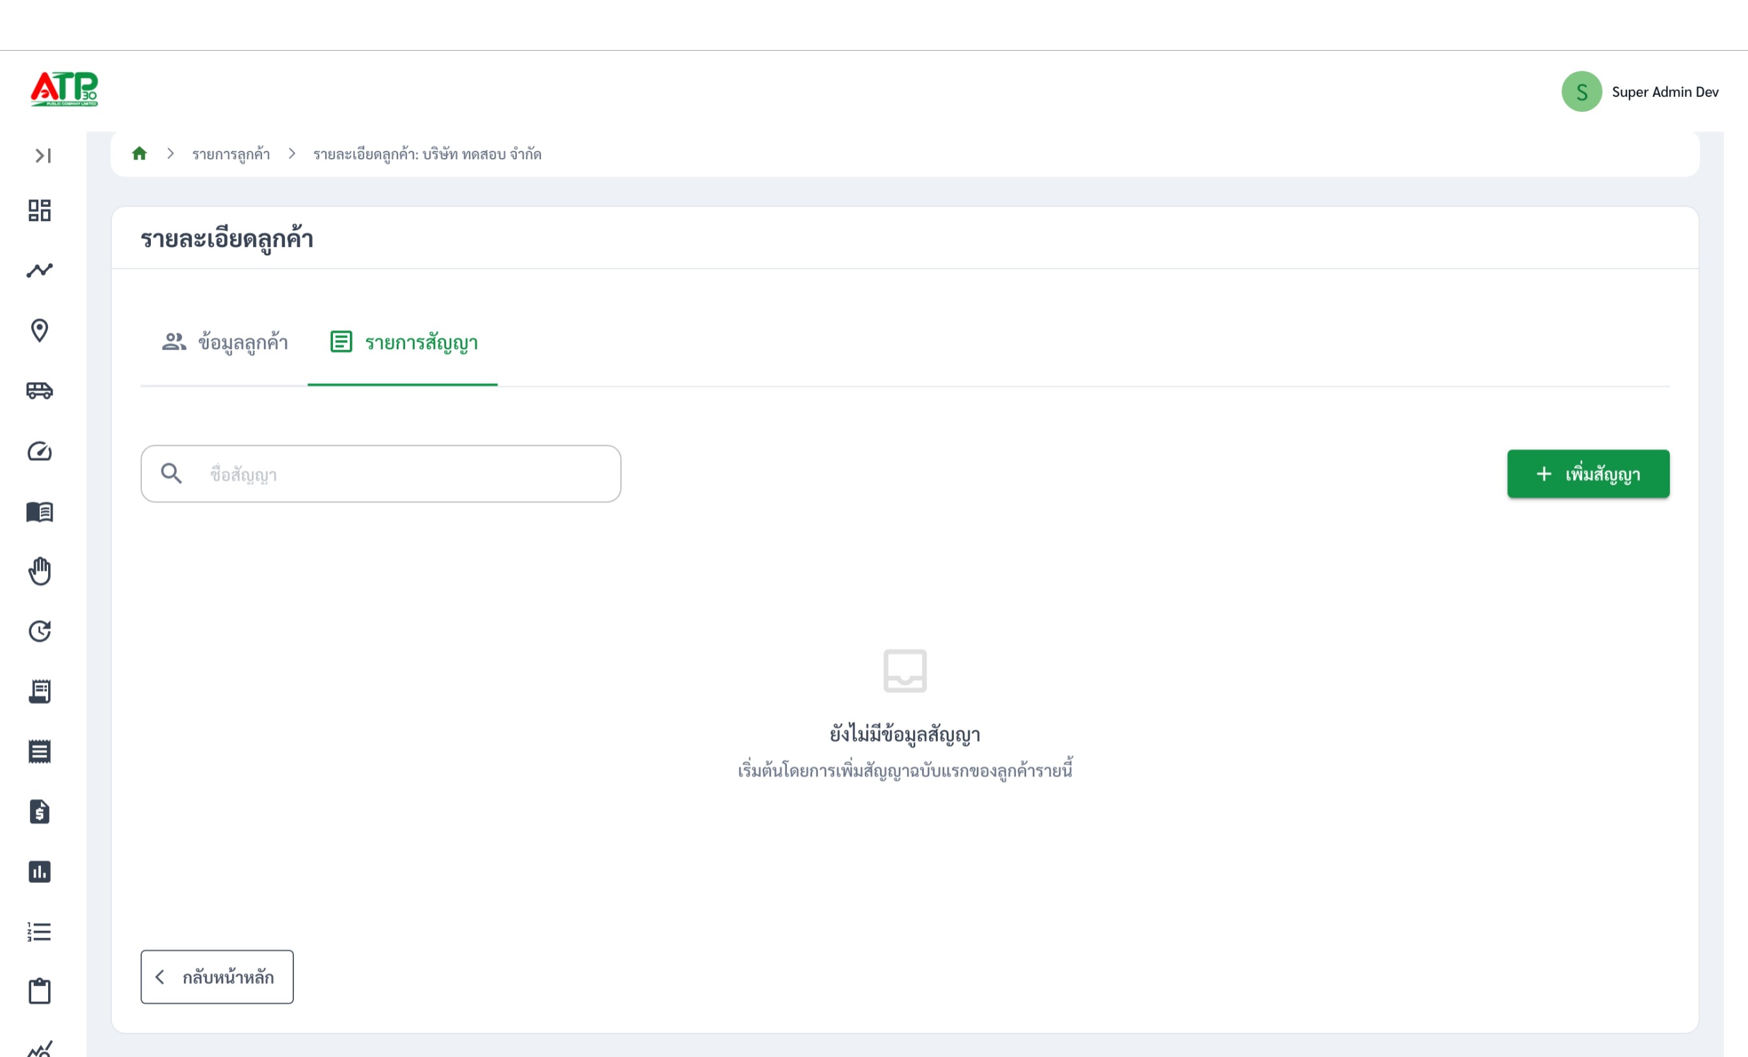Open the clock history sidebar icon
Screen dimensions: 1748x1057
[40, 631]
